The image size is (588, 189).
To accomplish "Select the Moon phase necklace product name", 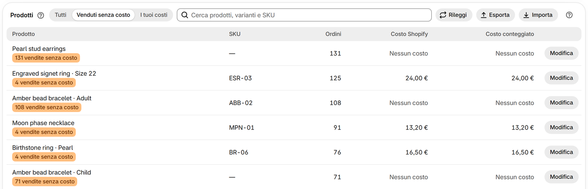I will (x=43, y=123).
